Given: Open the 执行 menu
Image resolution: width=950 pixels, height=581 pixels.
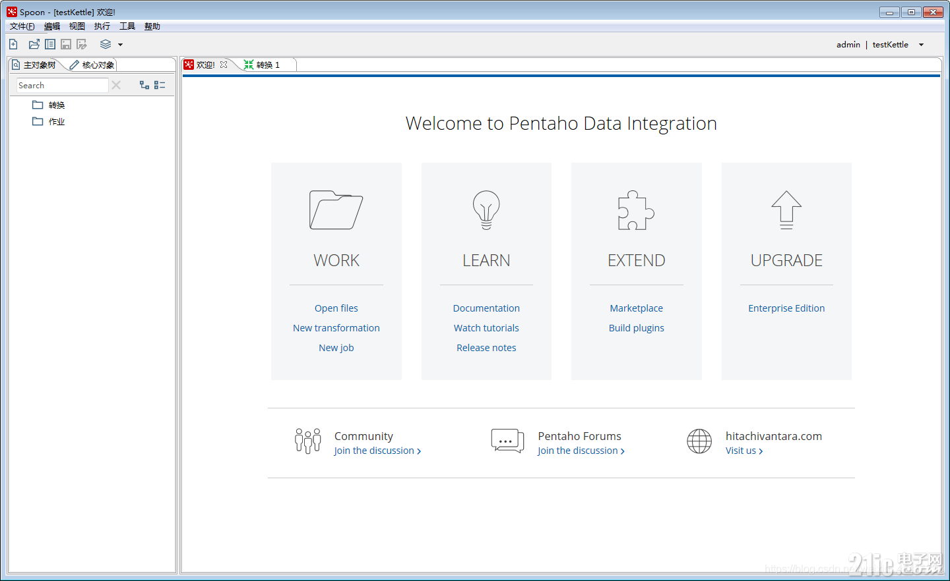Looking at the screenshot, I should click(x=102, y=26).
